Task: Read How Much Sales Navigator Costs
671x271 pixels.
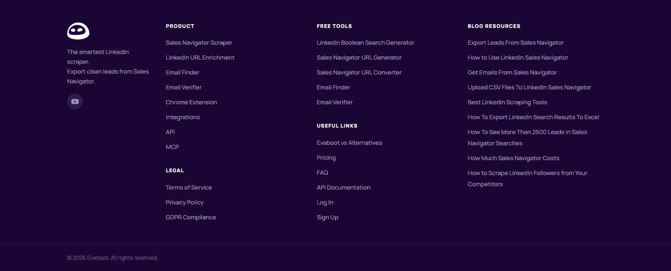Action: pyautogui.click(x=514, y=158)
